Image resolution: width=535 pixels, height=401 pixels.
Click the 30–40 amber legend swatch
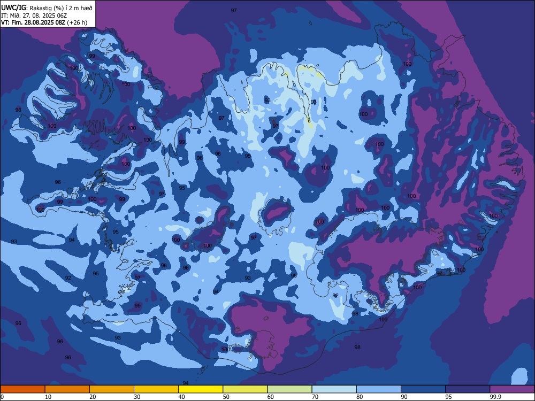coord(156,389)
